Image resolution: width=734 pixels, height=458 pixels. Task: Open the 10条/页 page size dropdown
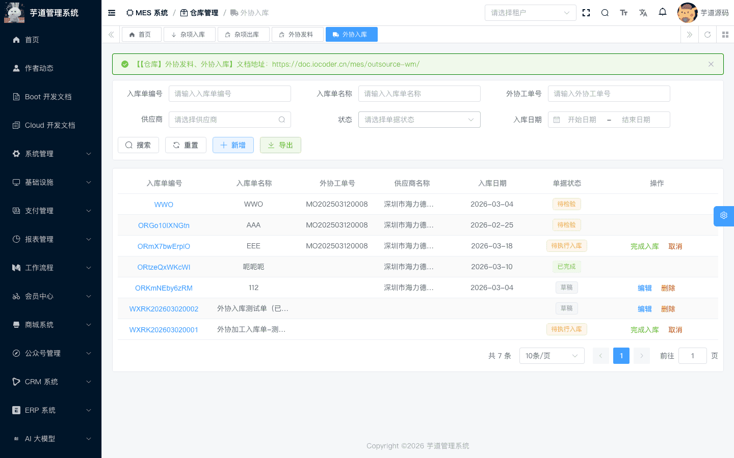click(x=552, y=355)
